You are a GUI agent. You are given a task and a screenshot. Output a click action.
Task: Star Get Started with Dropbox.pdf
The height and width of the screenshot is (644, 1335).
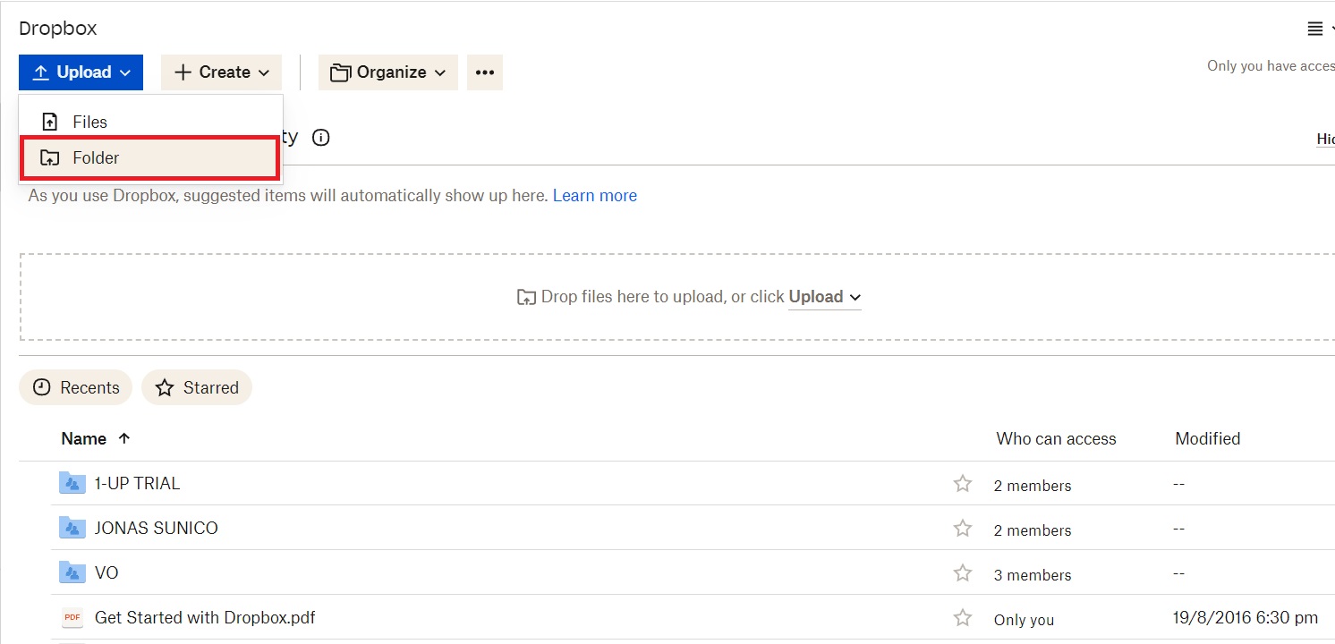tap(963, 618)
